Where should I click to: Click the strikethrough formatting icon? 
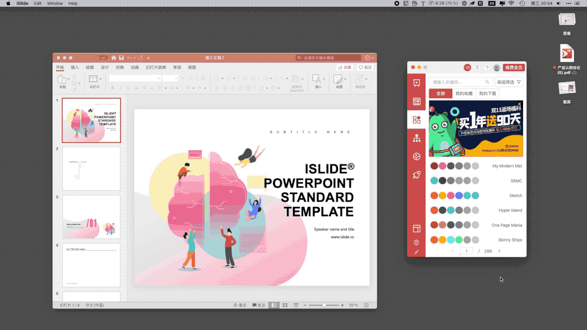136,88
